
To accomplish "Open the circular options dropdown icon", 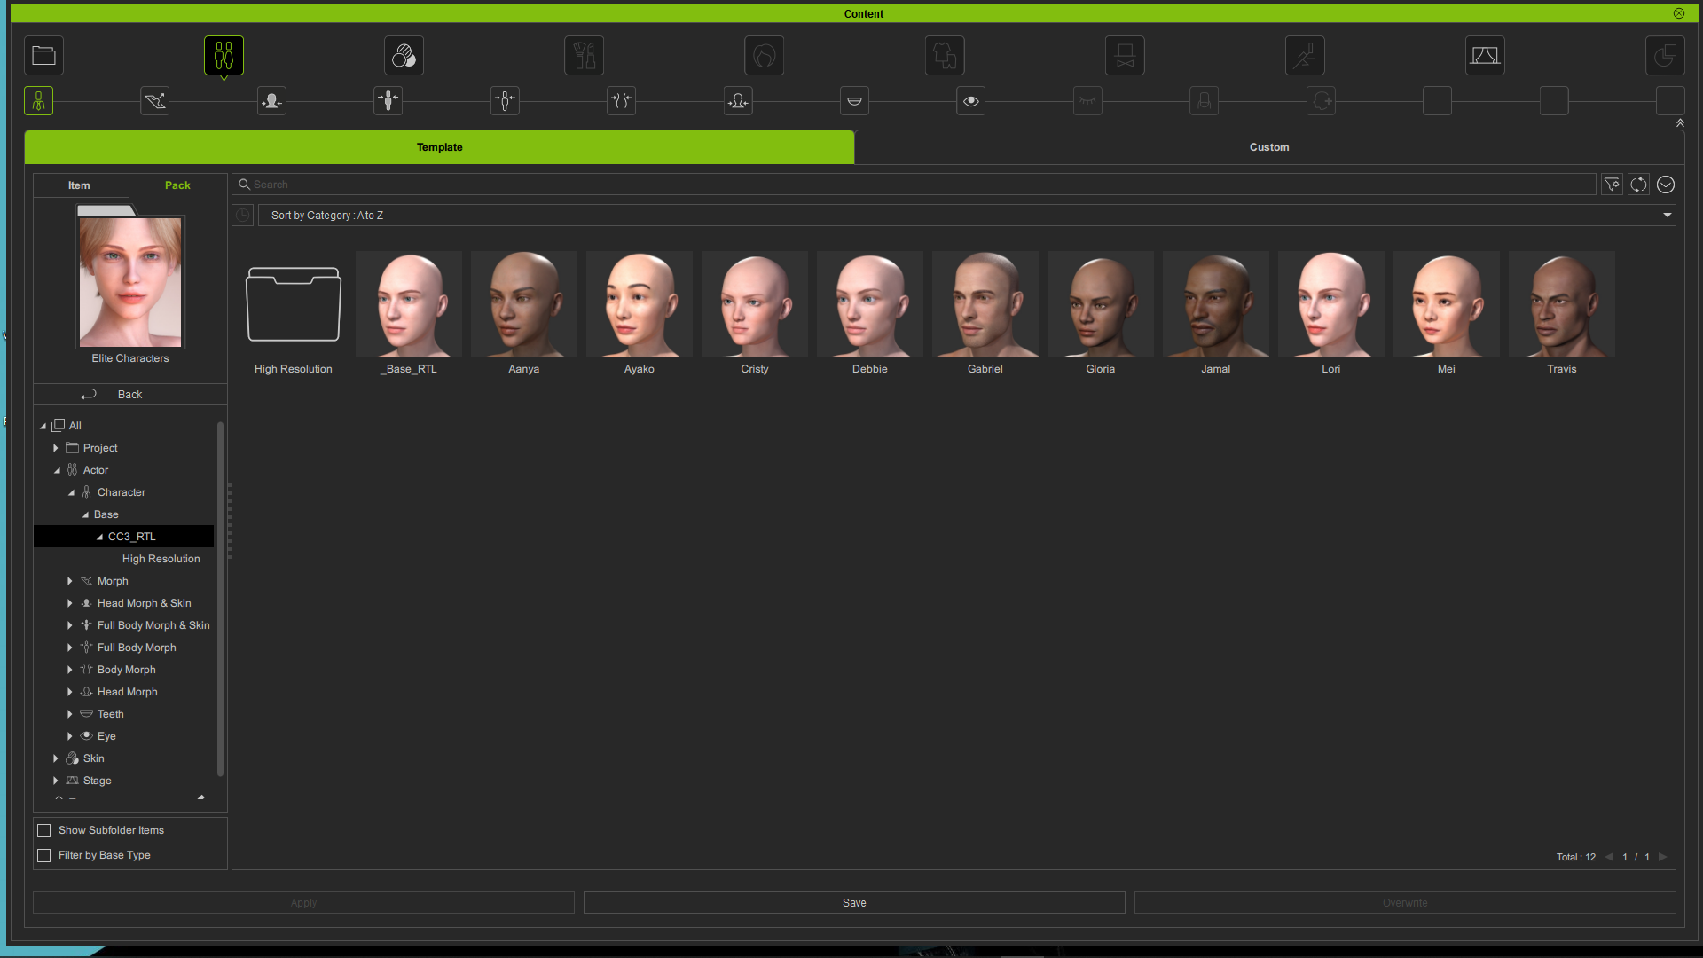I will pos(1666,185).
